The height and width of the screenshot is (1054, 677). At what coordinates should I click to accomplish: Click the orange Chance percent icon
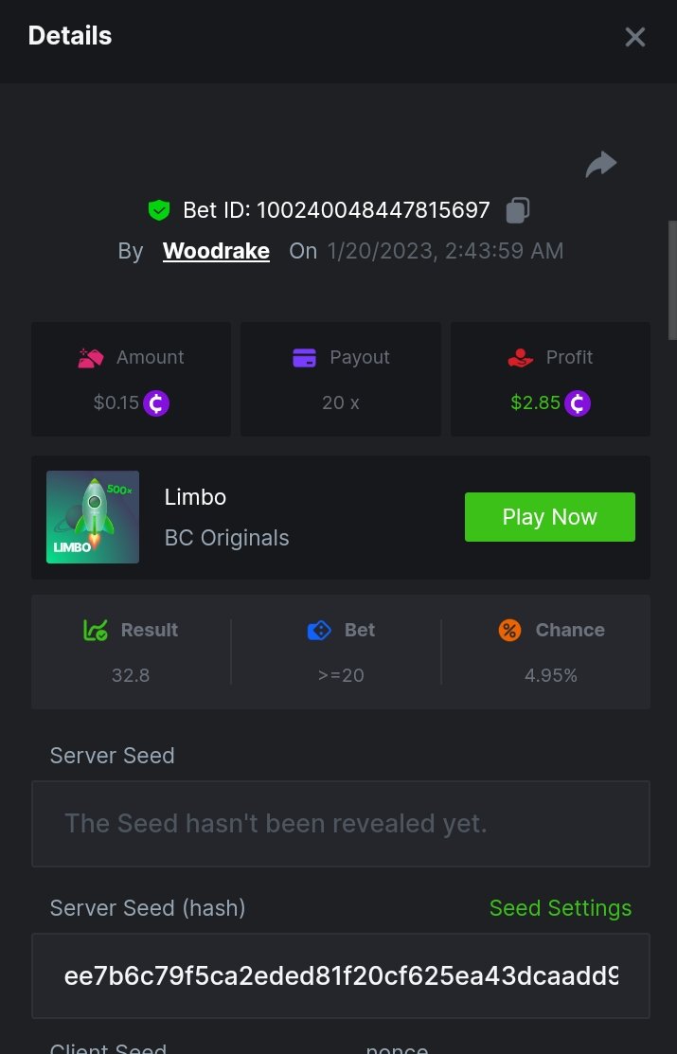click(x=509, y=630)
